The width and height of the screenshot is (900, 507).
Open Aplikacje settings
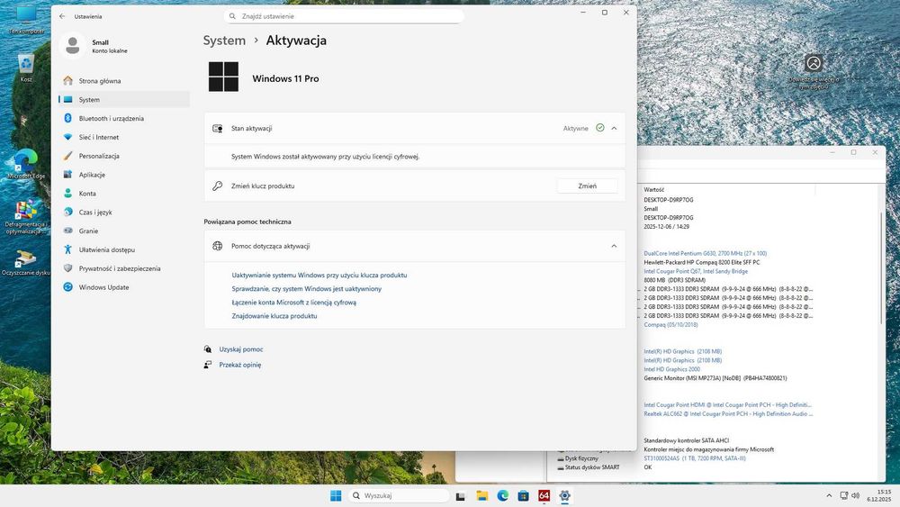[x=123, y=175]
